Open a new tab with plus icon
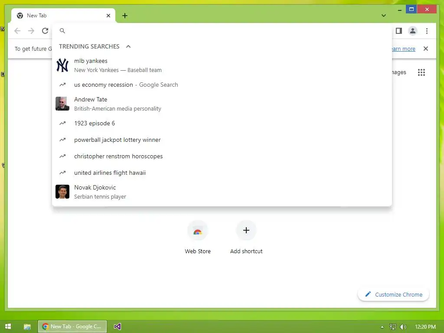 [125, 16]
